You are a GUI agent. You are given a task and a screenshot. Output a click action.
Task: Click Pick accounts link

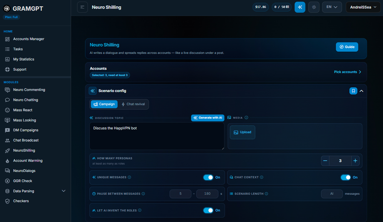[x=347, y=72]
